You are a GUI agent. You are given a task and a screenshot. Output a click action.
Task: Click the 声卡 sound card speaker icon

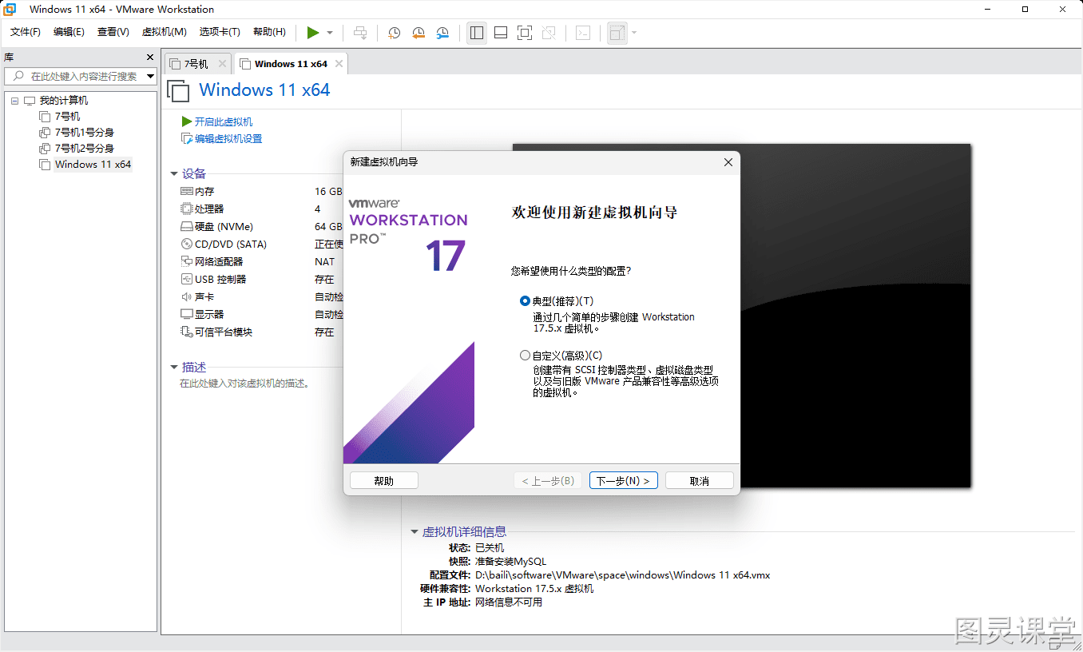(187, 297)
